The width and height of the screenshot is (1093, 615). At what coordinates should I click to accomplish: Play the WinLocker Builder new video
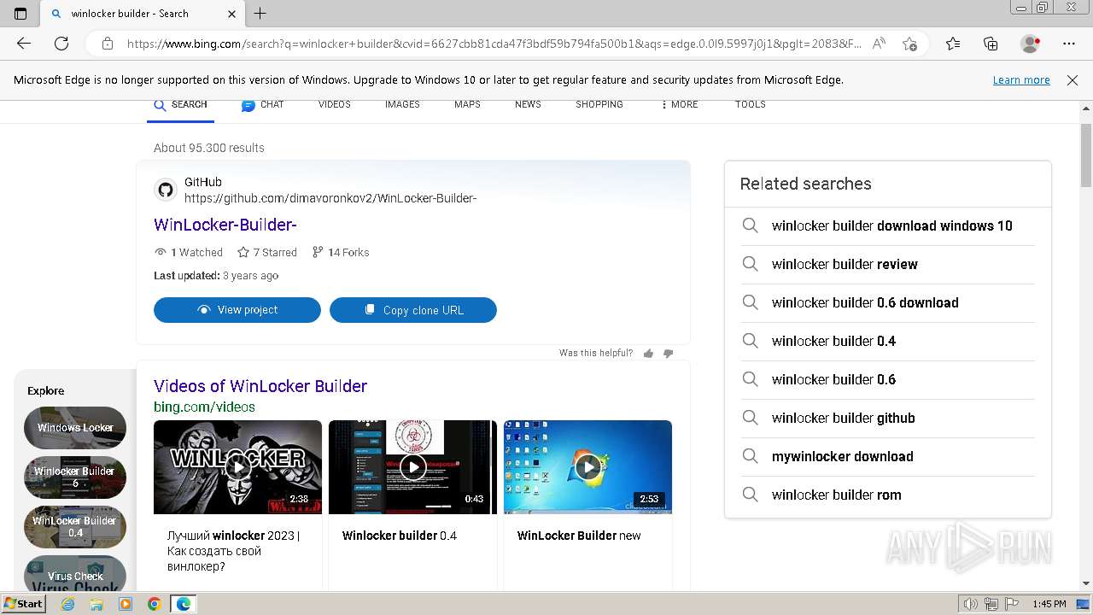click(x=587, y=467)
